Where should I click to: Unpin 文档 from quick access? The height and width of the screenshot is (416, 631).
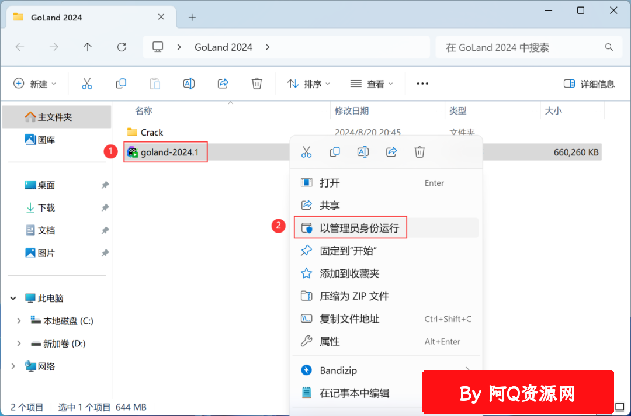tap(105, 231)
